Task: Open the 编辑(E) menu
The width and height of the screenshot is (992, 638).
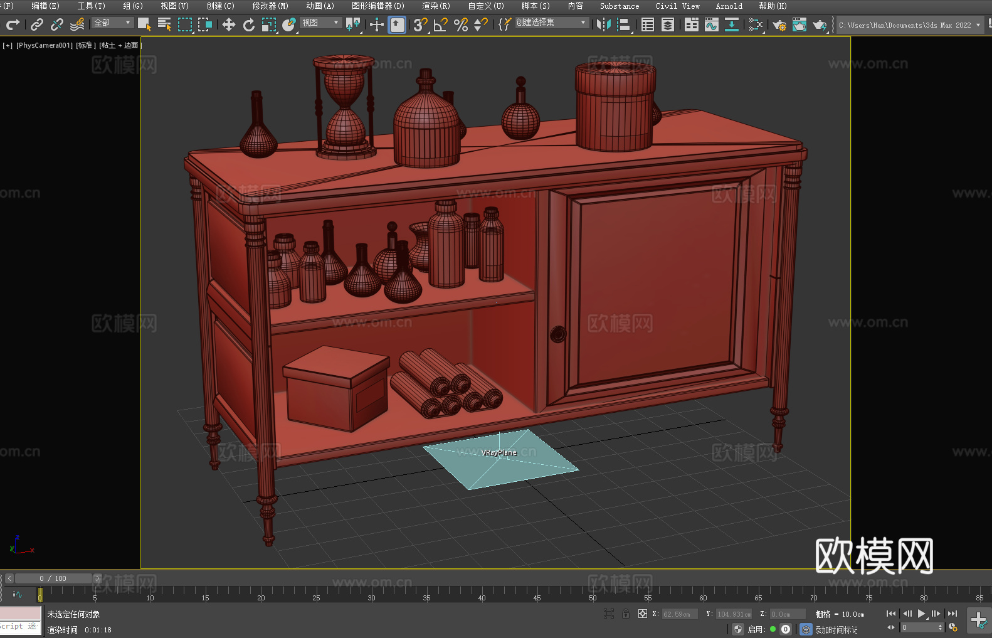Action: coord(46,6)
